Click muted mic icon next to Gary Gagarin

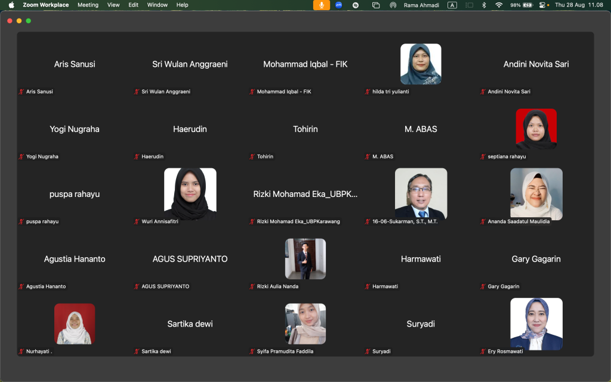[x=483, y=286]
